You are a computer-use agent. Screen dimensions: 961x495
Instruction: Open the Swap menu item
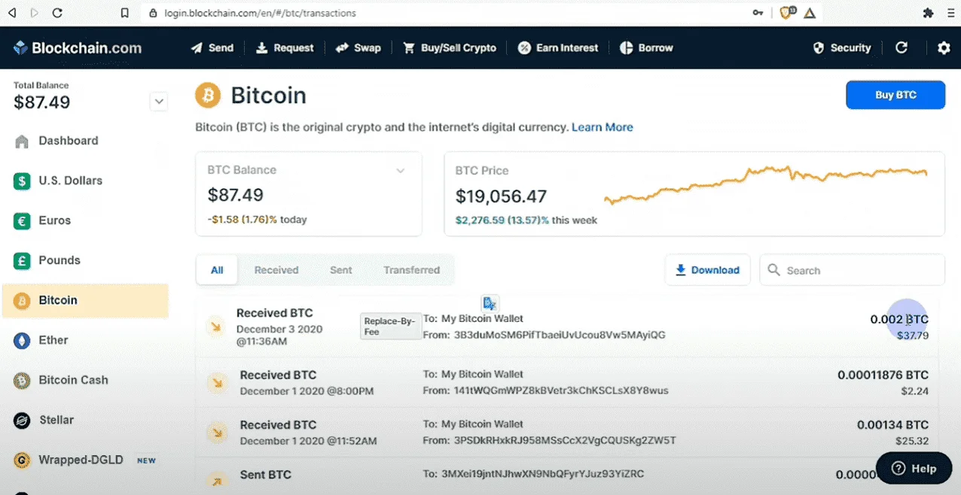358,48
